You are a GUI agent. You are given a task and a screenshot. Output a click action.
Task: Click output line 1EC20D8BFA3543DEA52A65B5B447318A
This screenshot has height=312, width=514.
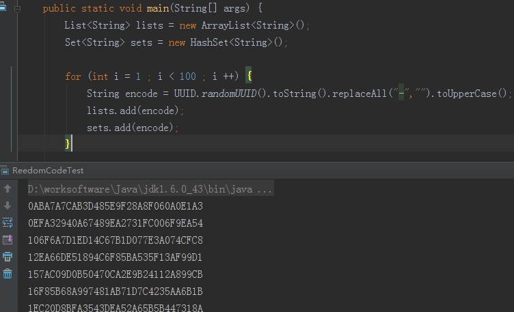point(116,308)
